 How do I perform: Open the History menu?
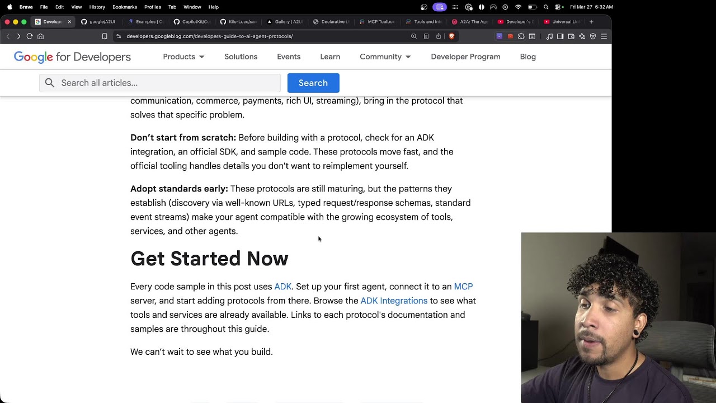(x=97, y=7)
